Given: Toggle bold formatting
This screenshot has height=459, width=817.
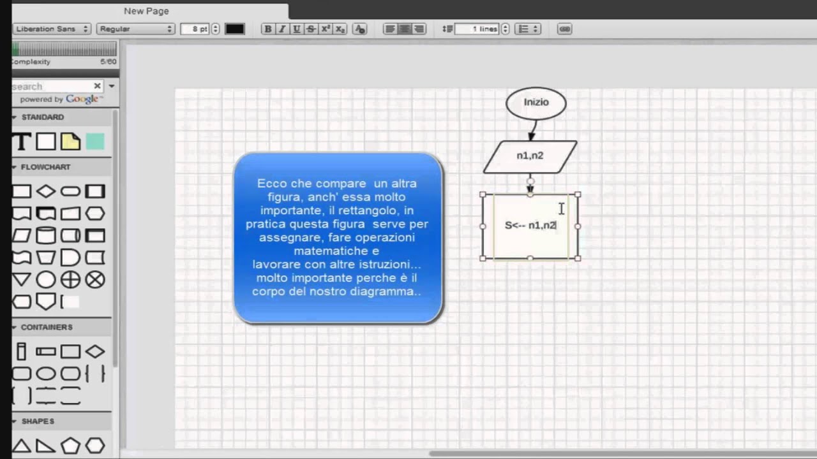Looking at the screenshot, I should pos(267,29).
